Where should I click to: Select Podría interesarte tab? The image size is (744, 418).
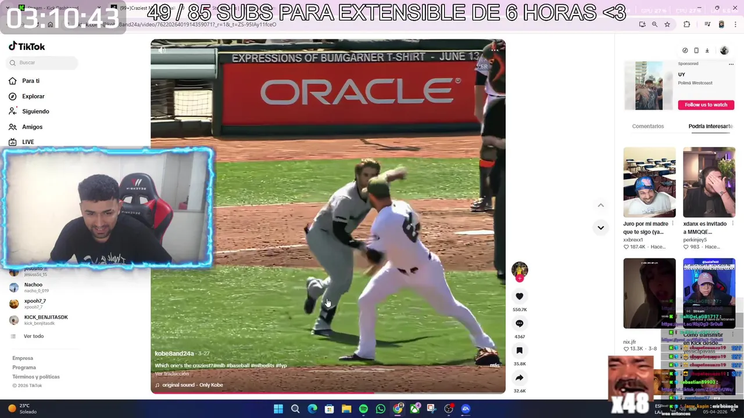710,126
